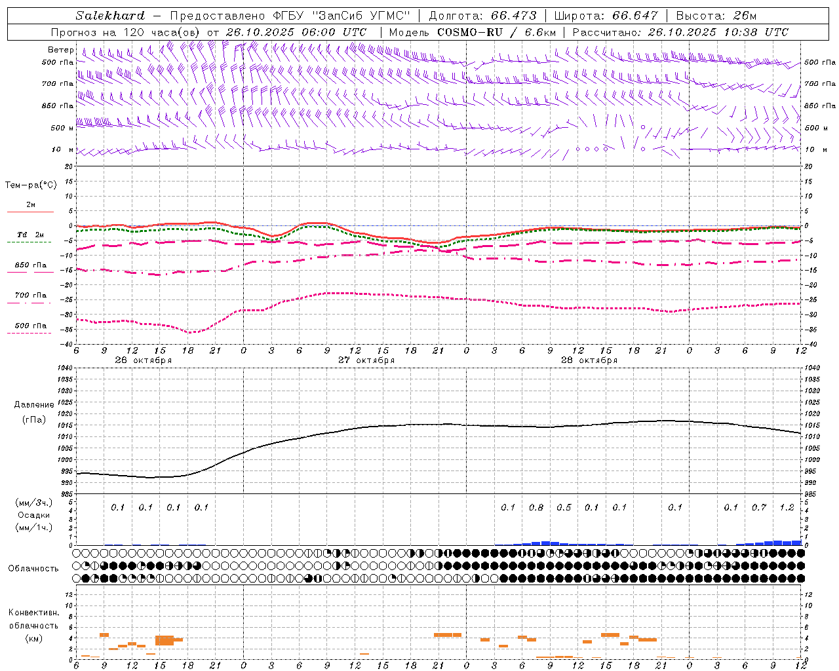The image size is (839, 671).
Task: Select the model name COSMO-RU / 6.6км
Action: pyautogui.click(x=496, y=32)
